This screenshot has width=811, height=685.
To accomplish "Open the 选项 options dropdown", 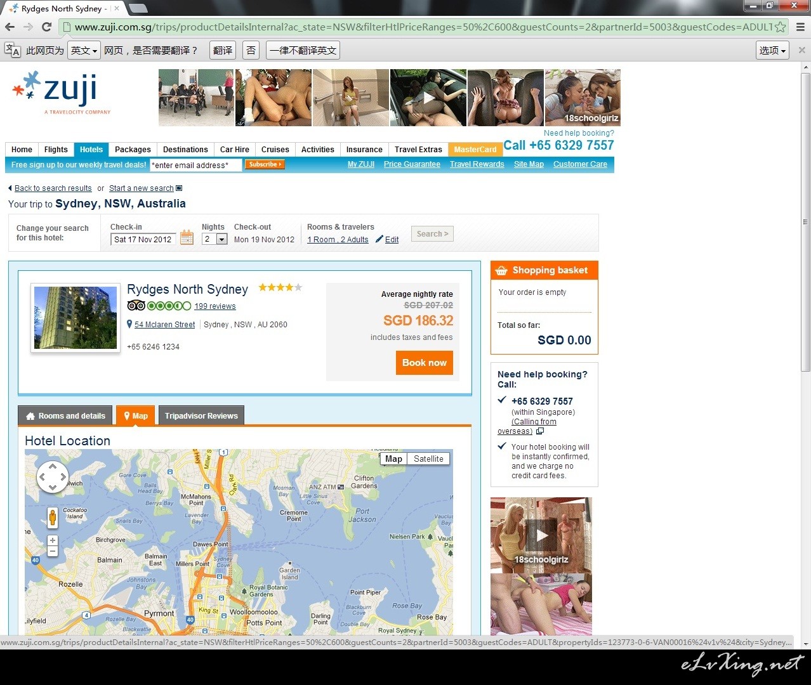I will click(772, 50).
